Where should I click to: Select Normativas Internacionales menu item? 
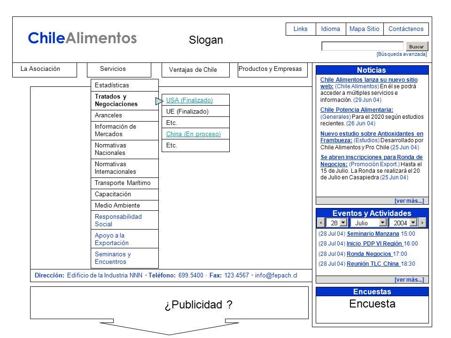(x=124, y=168)
